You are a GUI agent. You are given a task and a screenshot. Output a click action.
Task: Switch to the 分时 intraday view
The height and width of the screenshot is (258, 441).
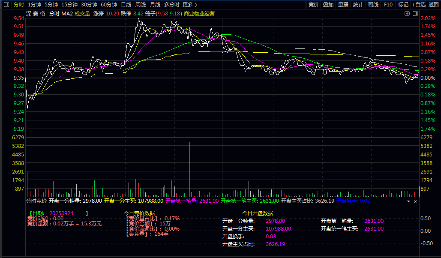18,5
